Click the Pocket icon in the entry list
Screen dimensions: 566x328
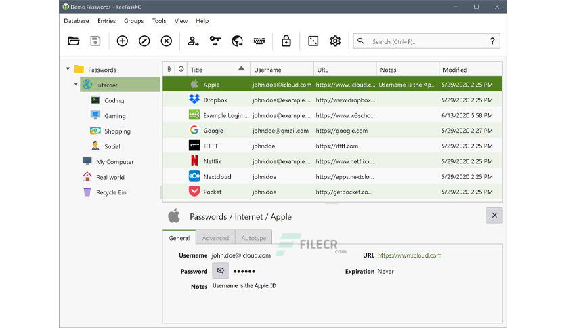194,192
